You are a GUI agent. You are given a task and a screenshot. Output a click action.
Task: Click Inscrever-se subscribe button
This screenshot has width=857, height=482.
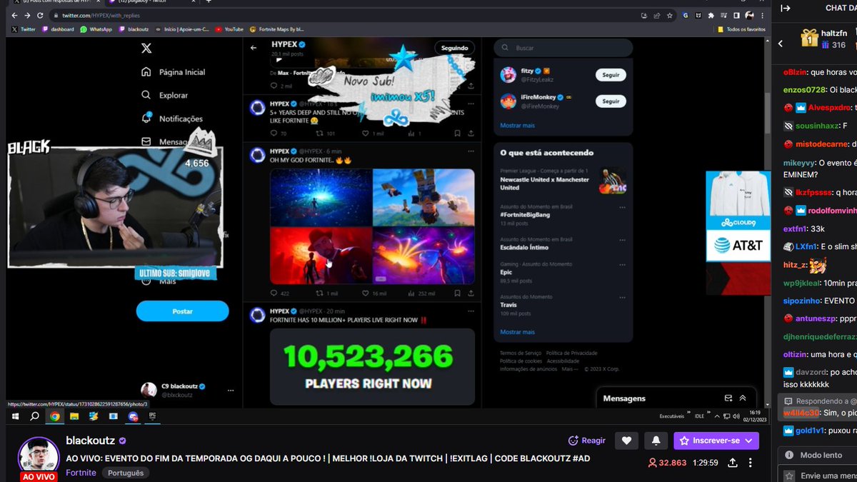tap(716, 441)
